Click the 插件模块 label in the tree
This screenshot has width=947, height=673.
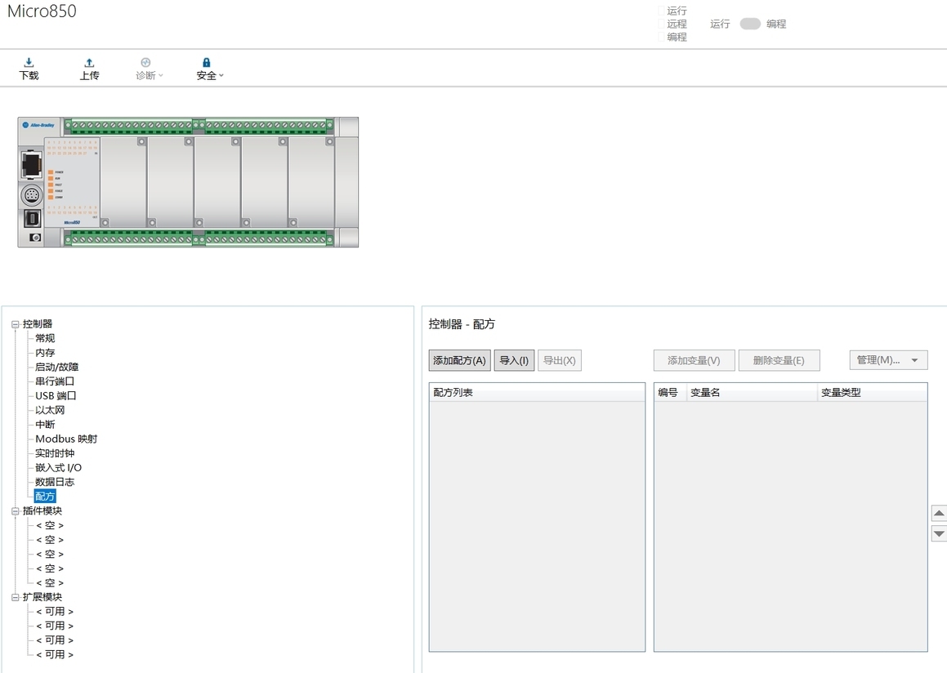(42, 511)
